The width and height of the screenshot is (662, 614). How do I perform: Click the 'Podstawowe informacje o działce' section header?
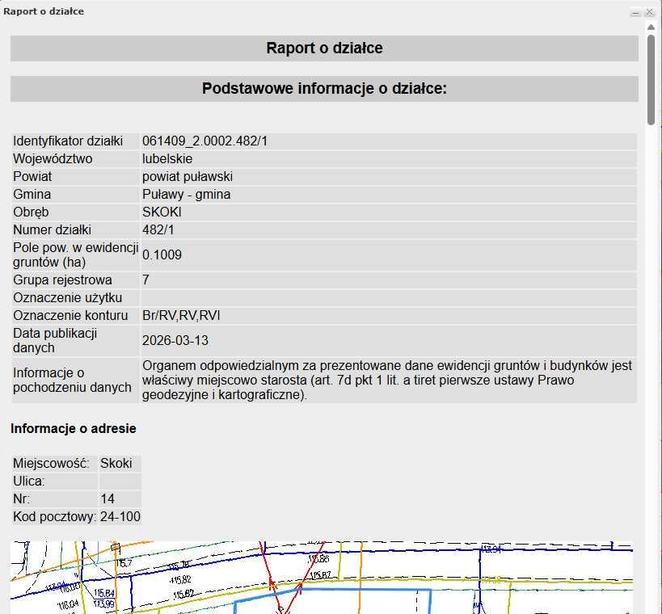tap(324, 89)
